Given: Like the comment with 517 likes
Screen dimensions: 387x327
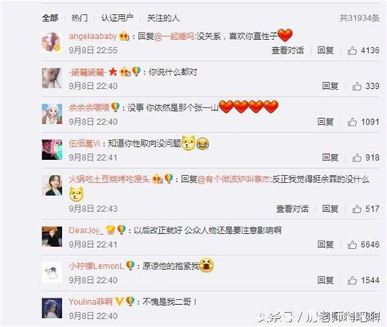Looking at the screenshot, I should pos(357,209).
